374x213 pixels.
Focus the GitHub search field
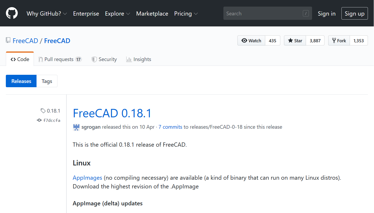(x=268, y=13)
